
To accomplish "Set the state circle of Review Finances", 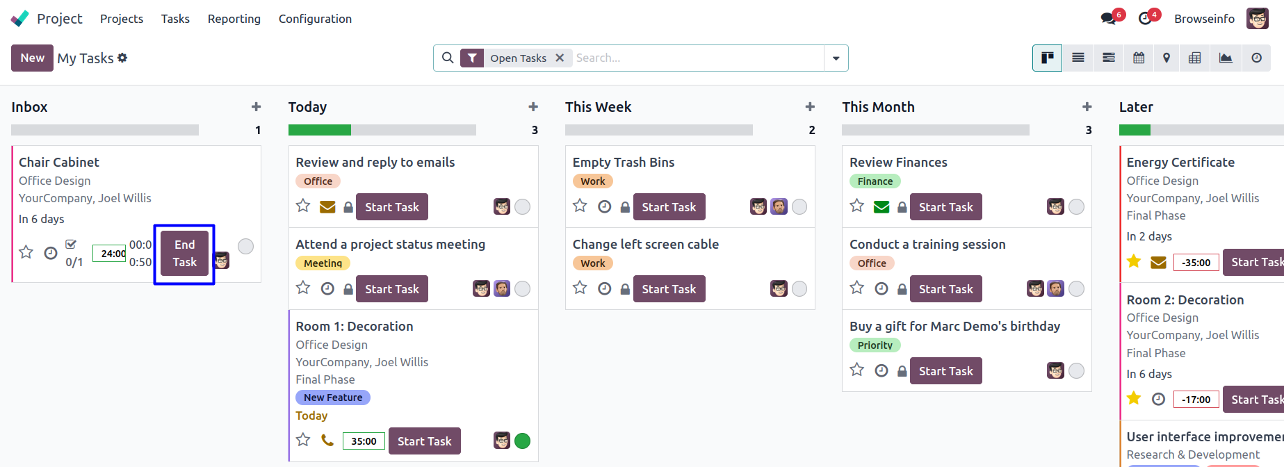I will point(1076,206).
